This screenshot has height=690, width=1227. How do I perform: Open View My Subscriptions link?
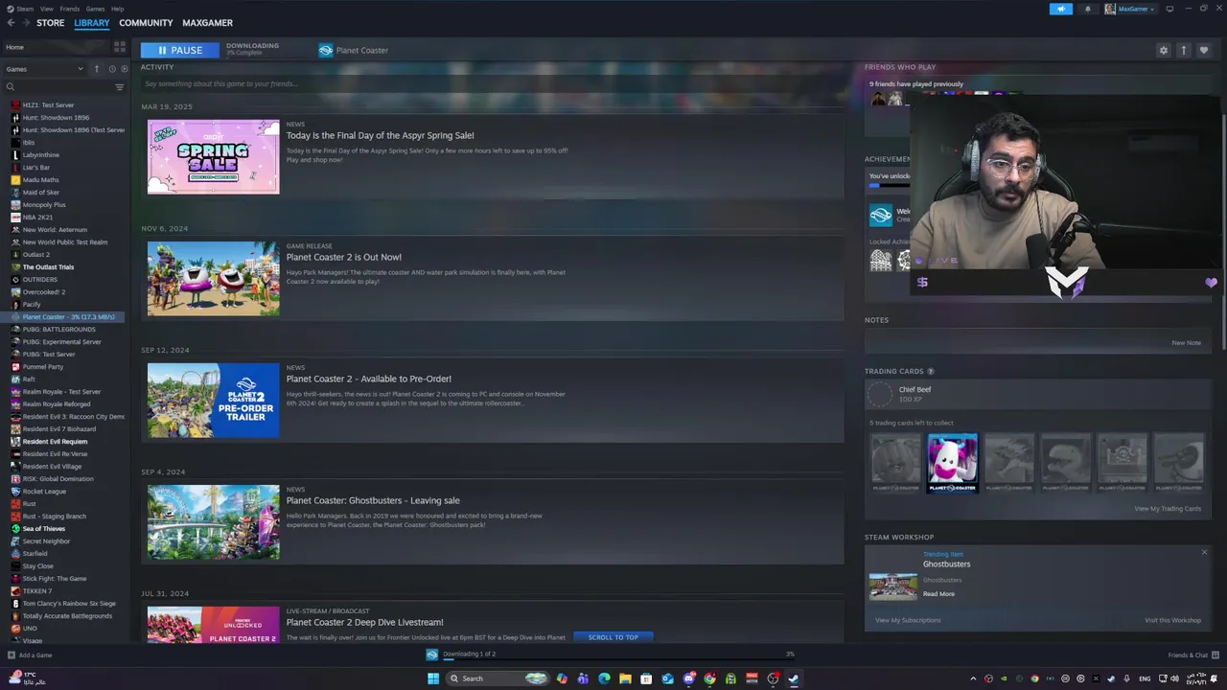[908, 620]
